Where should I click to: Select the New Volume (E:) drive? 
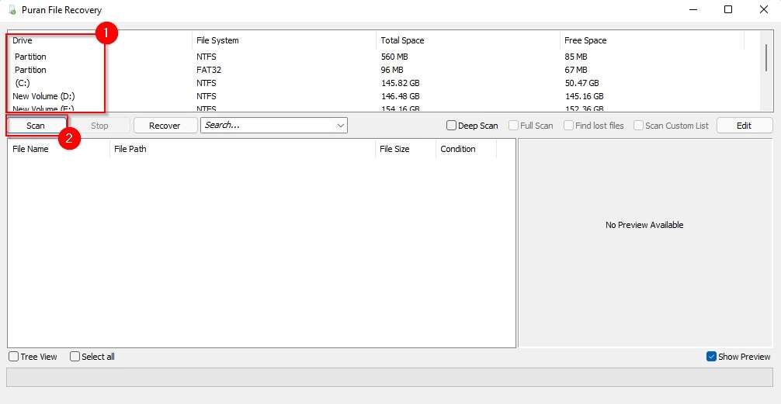click(x=384, y=108)
